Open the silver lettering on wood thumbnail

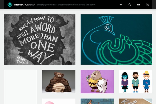pos(135,101)
